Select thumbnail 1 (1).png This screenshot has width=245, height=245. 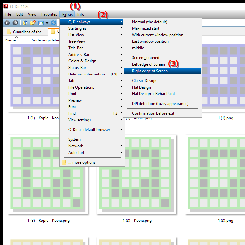[223, 78]
